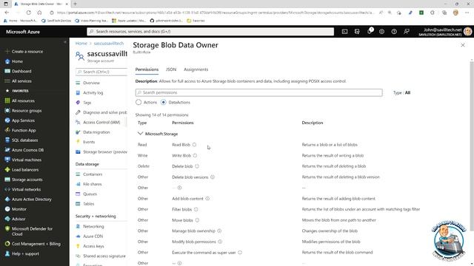Image resolution: width=474 pixels, height=266 pixels.
Task: Open the Type : All filter
Action: point(401,92)
